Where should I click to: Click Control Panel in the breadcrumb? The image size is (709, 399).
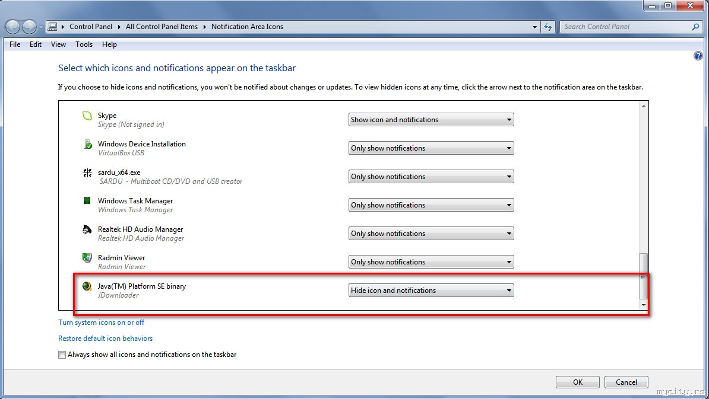click(x=91, y=27)
